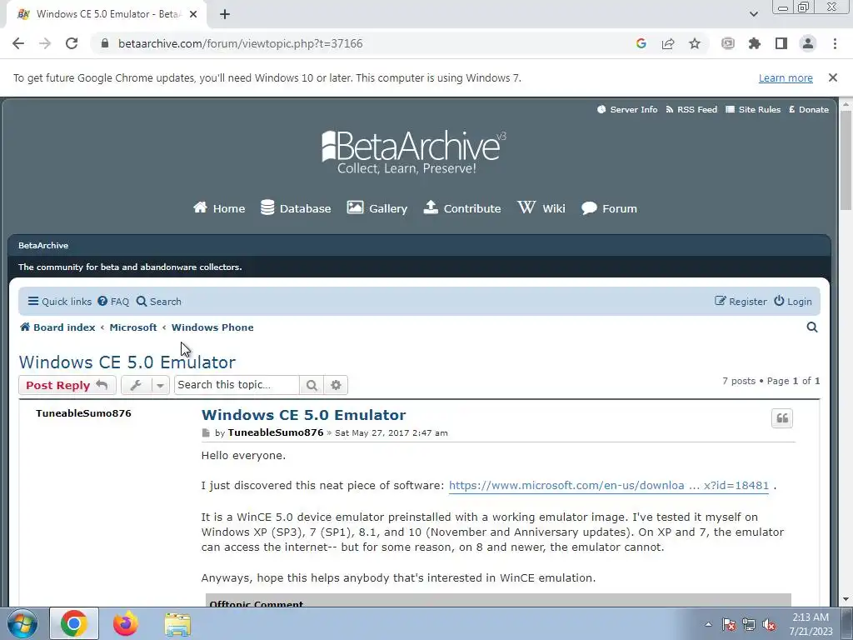This screenshot has height=640, width=853.
Task: Open the RSS Feed link
Action: (691, 109)
